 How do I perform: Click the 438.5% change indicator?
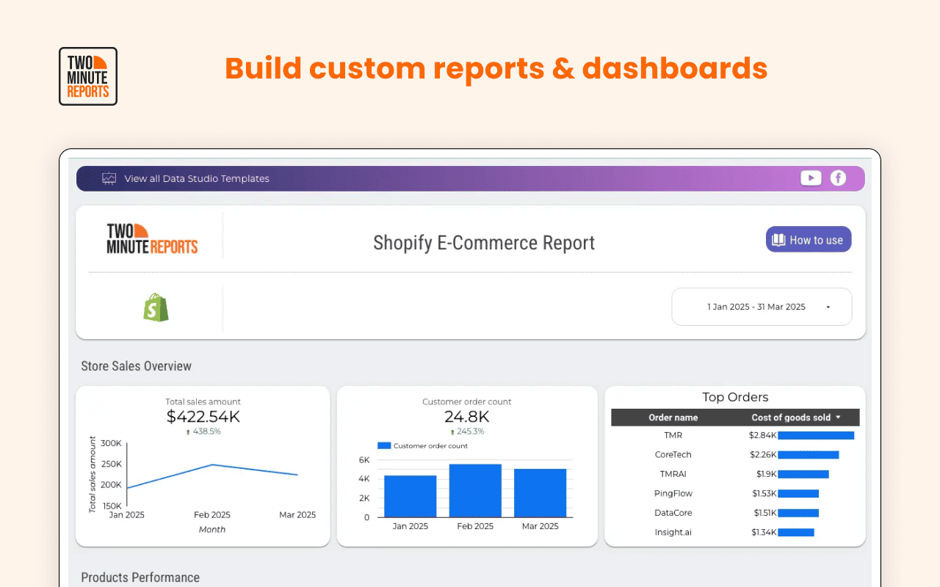click(203, 431)
